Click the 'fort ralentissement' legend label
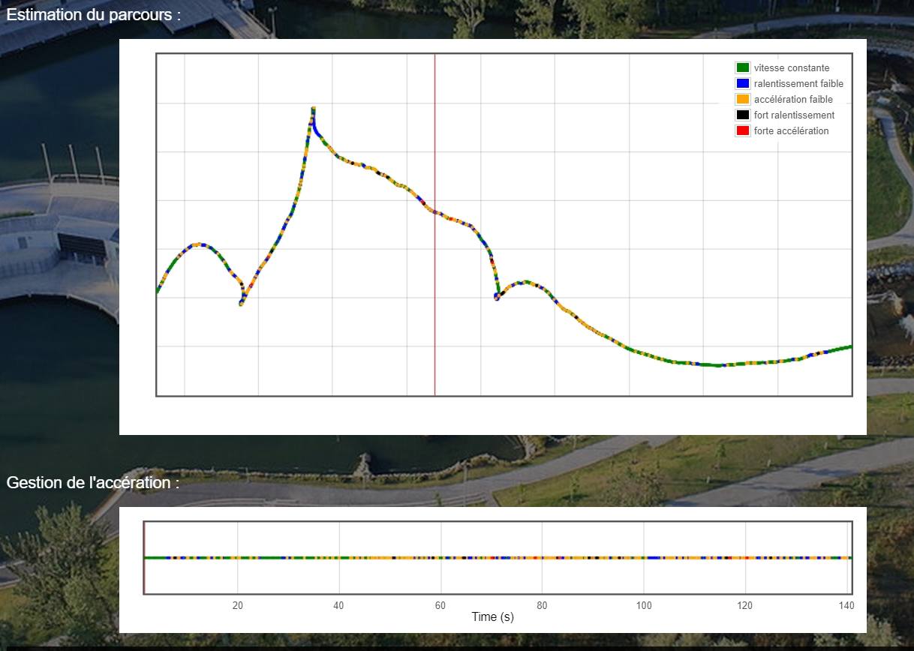The image size is (914, 651). 794,115
